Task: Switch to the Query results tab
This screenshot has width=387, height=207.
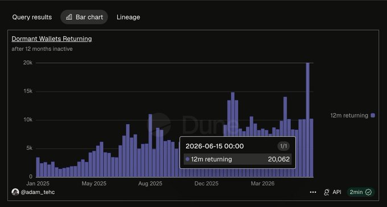Action: pos(32,17)
